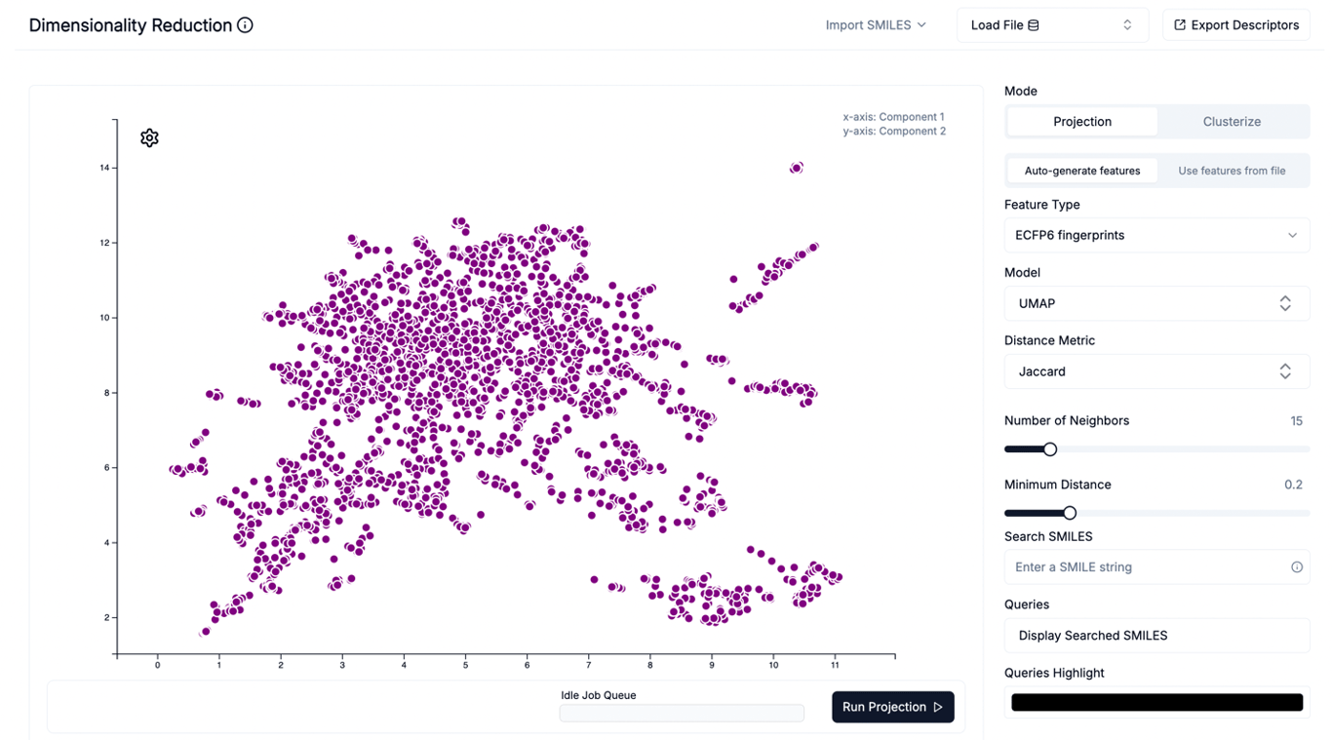
Task: Enable Auto-generate features
Action: 1082,170
